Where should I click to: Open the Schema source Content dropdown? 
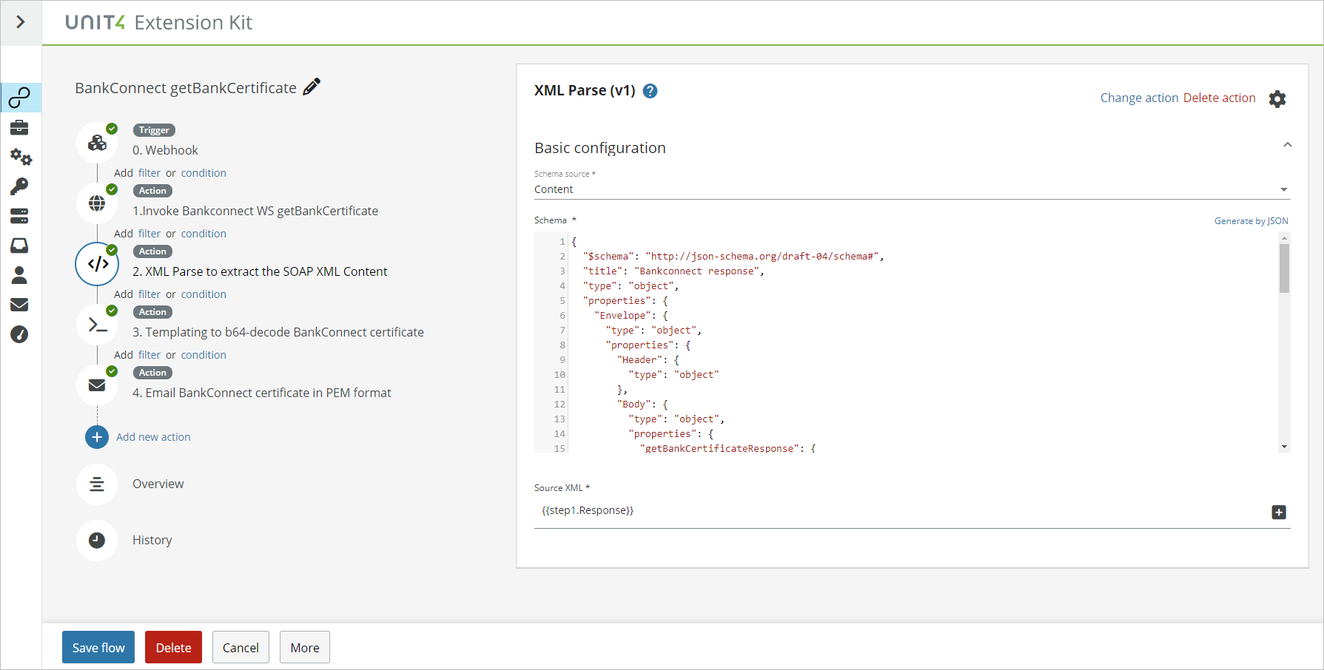(x=912, y=189)
